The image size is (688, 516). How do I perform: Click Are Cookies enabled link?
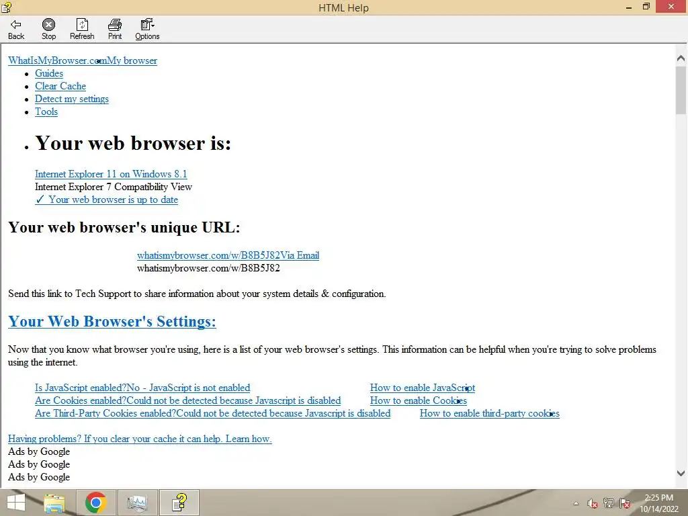(x=188, y=400)
